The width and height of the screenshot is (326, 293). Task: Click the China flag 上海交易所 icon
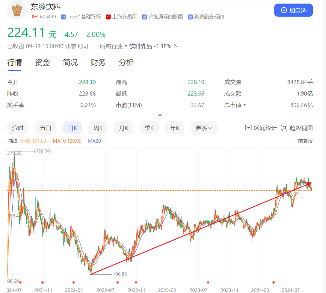[108, 17]
